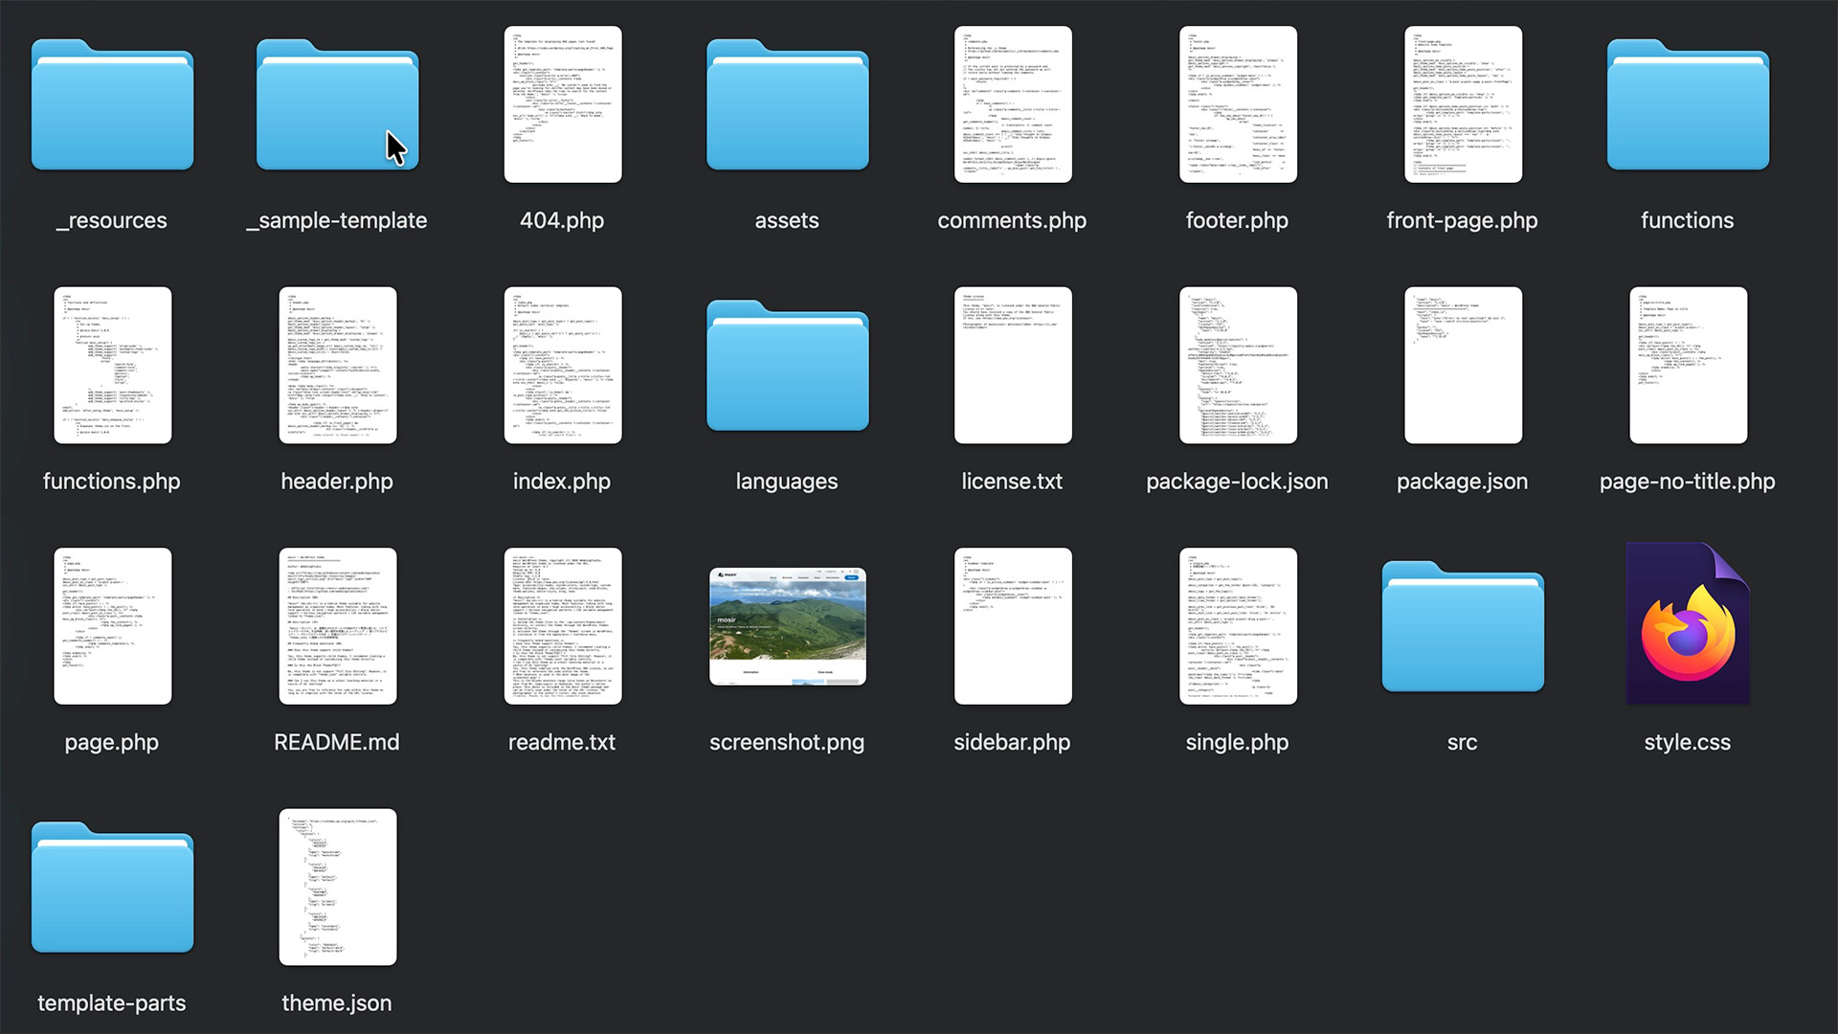Click the page-no-title.php file label
1838x1034 pixels.
pos(1687,482)
